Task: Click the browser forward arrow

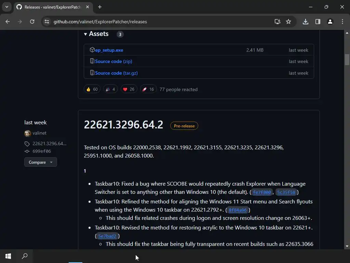Action: click(x=20, y=22)
